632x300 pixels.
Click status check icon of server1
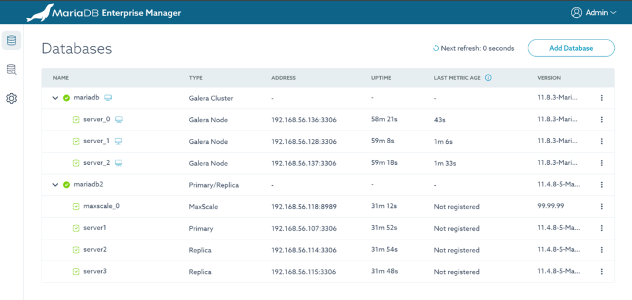[76, 228]
